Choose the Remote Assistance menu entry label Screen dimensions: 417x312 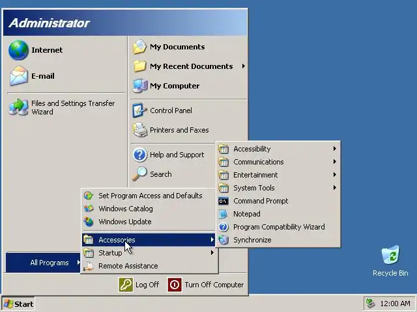point(128,266)
